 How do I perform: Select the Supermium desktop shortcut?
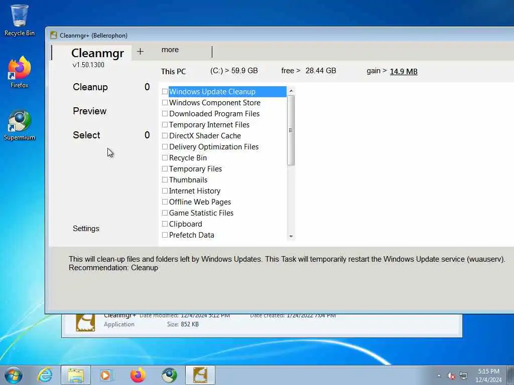click(x=20, y=125)
